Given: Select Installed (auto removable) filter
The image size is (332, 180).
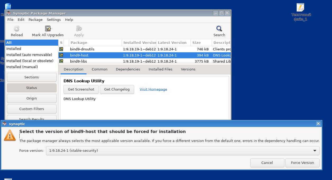Looking at the screenshot, I should (x=32, y=55).
